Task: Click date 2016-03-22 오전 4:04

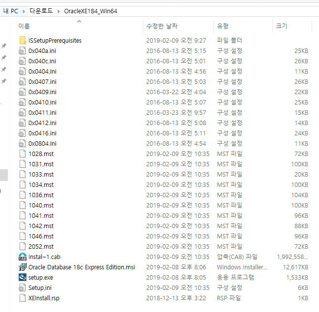Action: [x=176, y=92]
